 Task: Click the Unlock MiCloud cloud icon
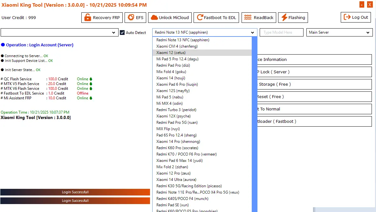click(154, 17)
